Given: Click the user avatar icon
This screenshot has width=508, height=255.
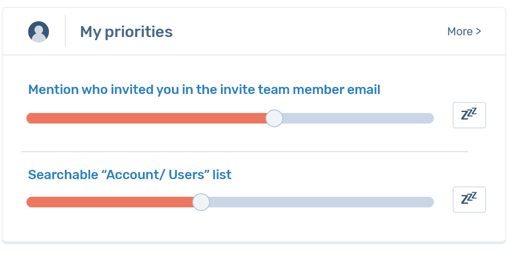Looking at the screenshot, I should [x=39, y=32].
